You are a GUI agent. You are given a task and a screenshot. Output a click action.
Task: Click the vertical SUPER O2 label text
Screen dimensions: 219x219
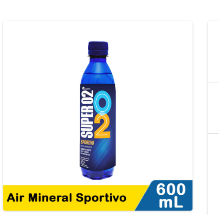click(87, 114)
